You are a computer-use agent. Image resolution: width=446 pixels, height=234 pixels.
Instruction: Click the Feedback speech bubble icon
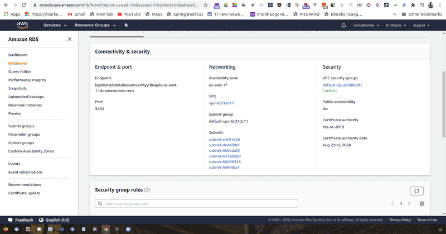point(10,220)
